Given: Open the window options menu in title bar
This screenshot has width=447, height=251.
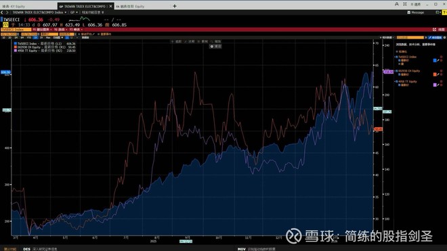Looking at the screenshot, I should 416,4.
